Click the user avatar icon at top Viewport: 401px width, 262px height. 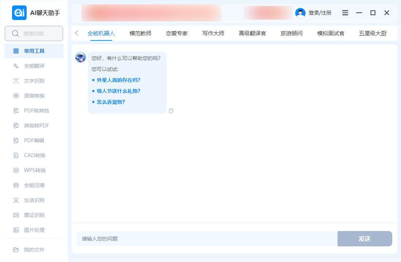(300, 13)
